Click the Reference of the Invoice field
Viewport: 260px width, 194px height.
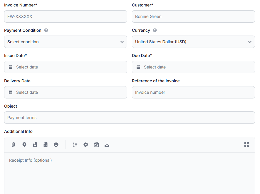click(193, 92)
